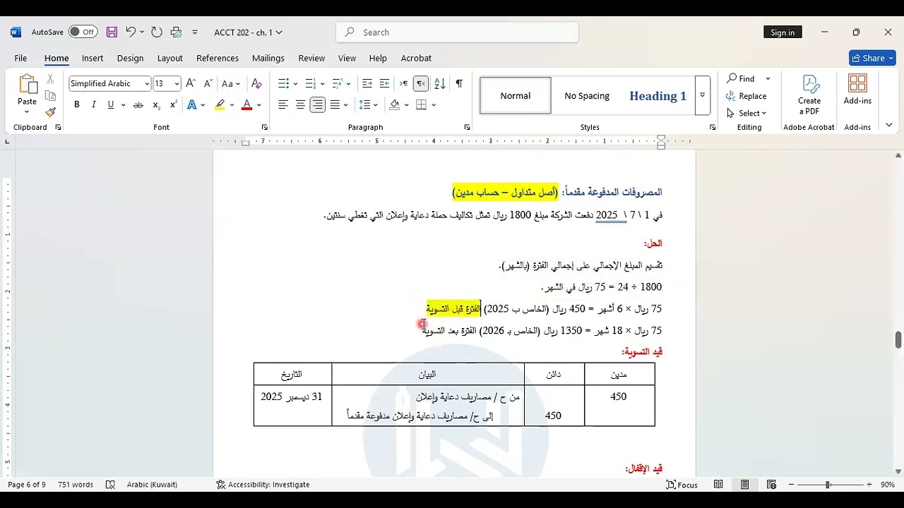
Task: Center align the text
Action: point(300,105)
